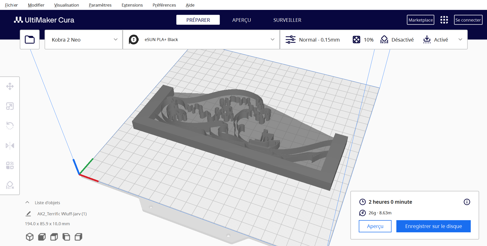The width and height of the screenshot is (487, 246).
Task: Click Normal - 0.15mm profile setting
Action: click(x=313, y=40)
